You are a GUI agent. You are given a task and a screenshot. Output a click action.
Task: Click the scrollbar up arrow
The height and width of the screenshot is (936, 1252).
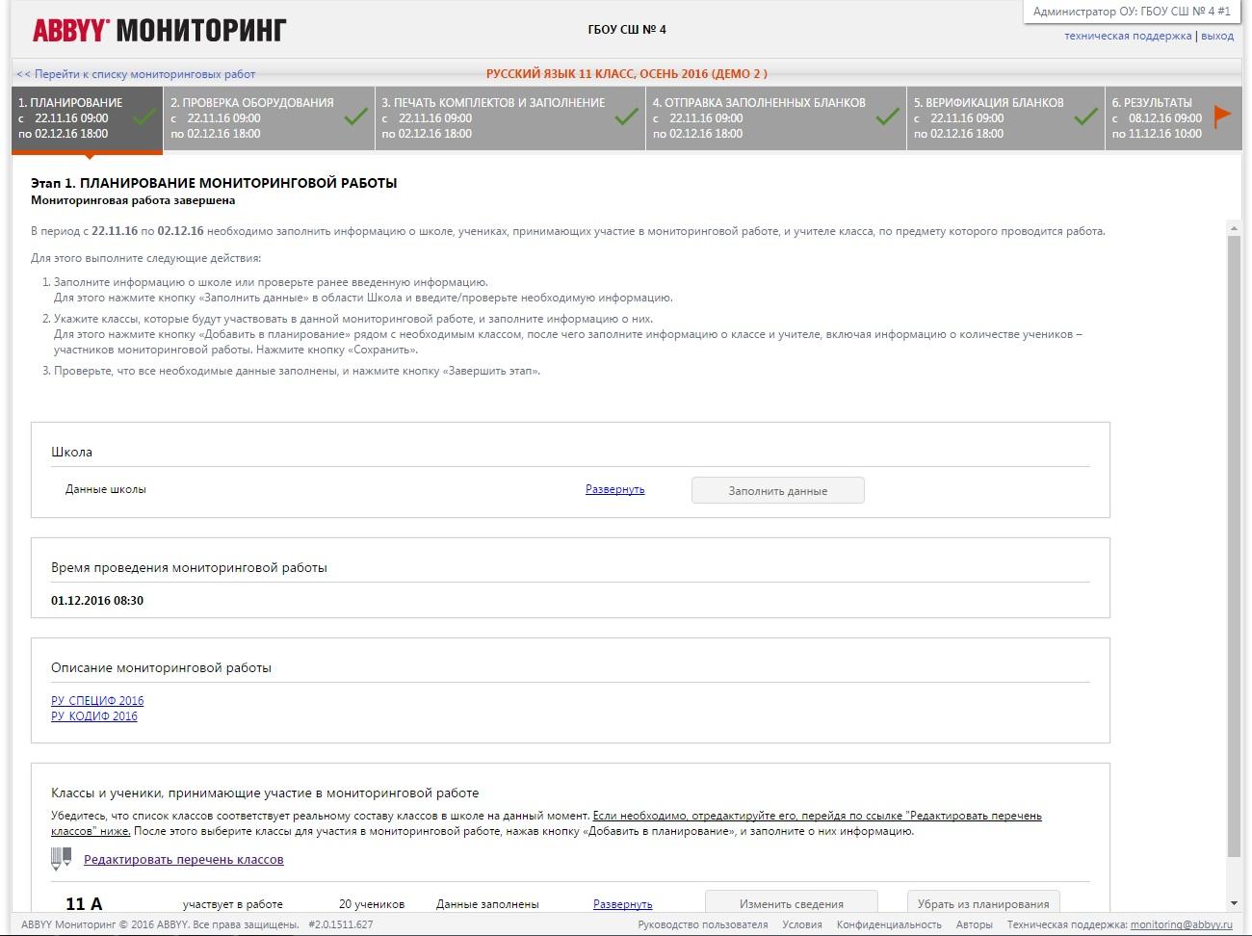[x=1234, y=228]
